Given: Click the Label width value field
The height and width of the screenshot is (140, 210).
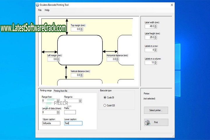Looking at the screenshot, I should point(149,26).
